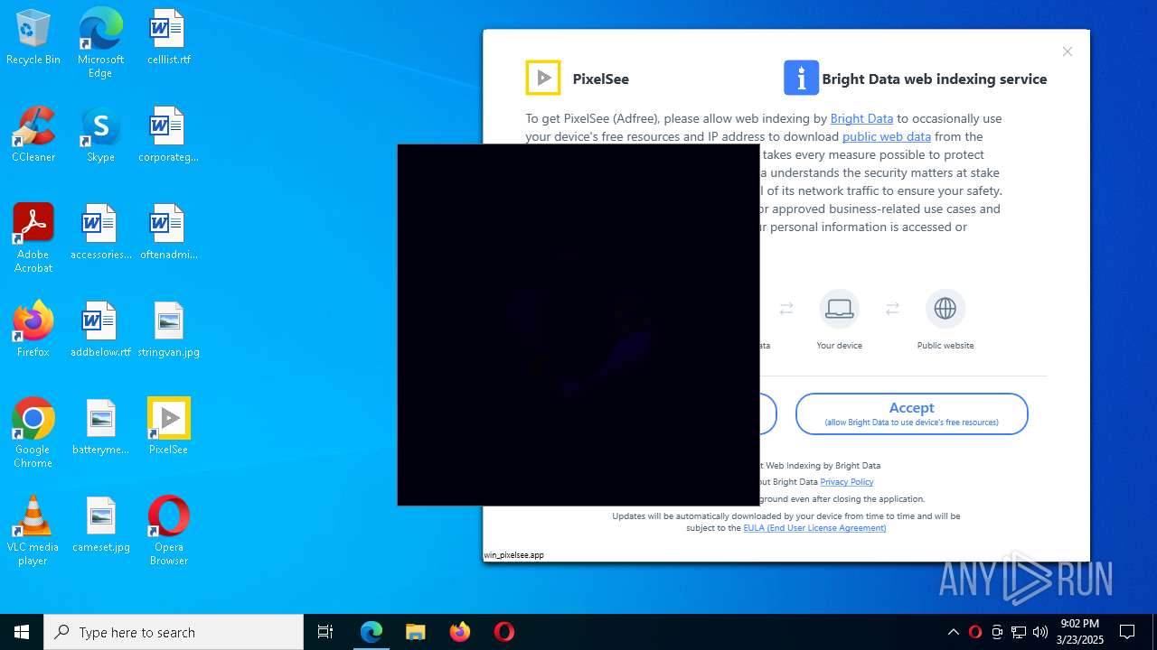Screen dimensions: 1157x650
Task: Open the EULA End User License Agreement link
Action: click(x=814, y=528)
